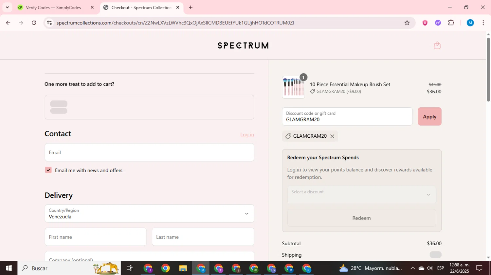Click the page vertical scrollbar
491x275 pixels.
coord(488,70)
